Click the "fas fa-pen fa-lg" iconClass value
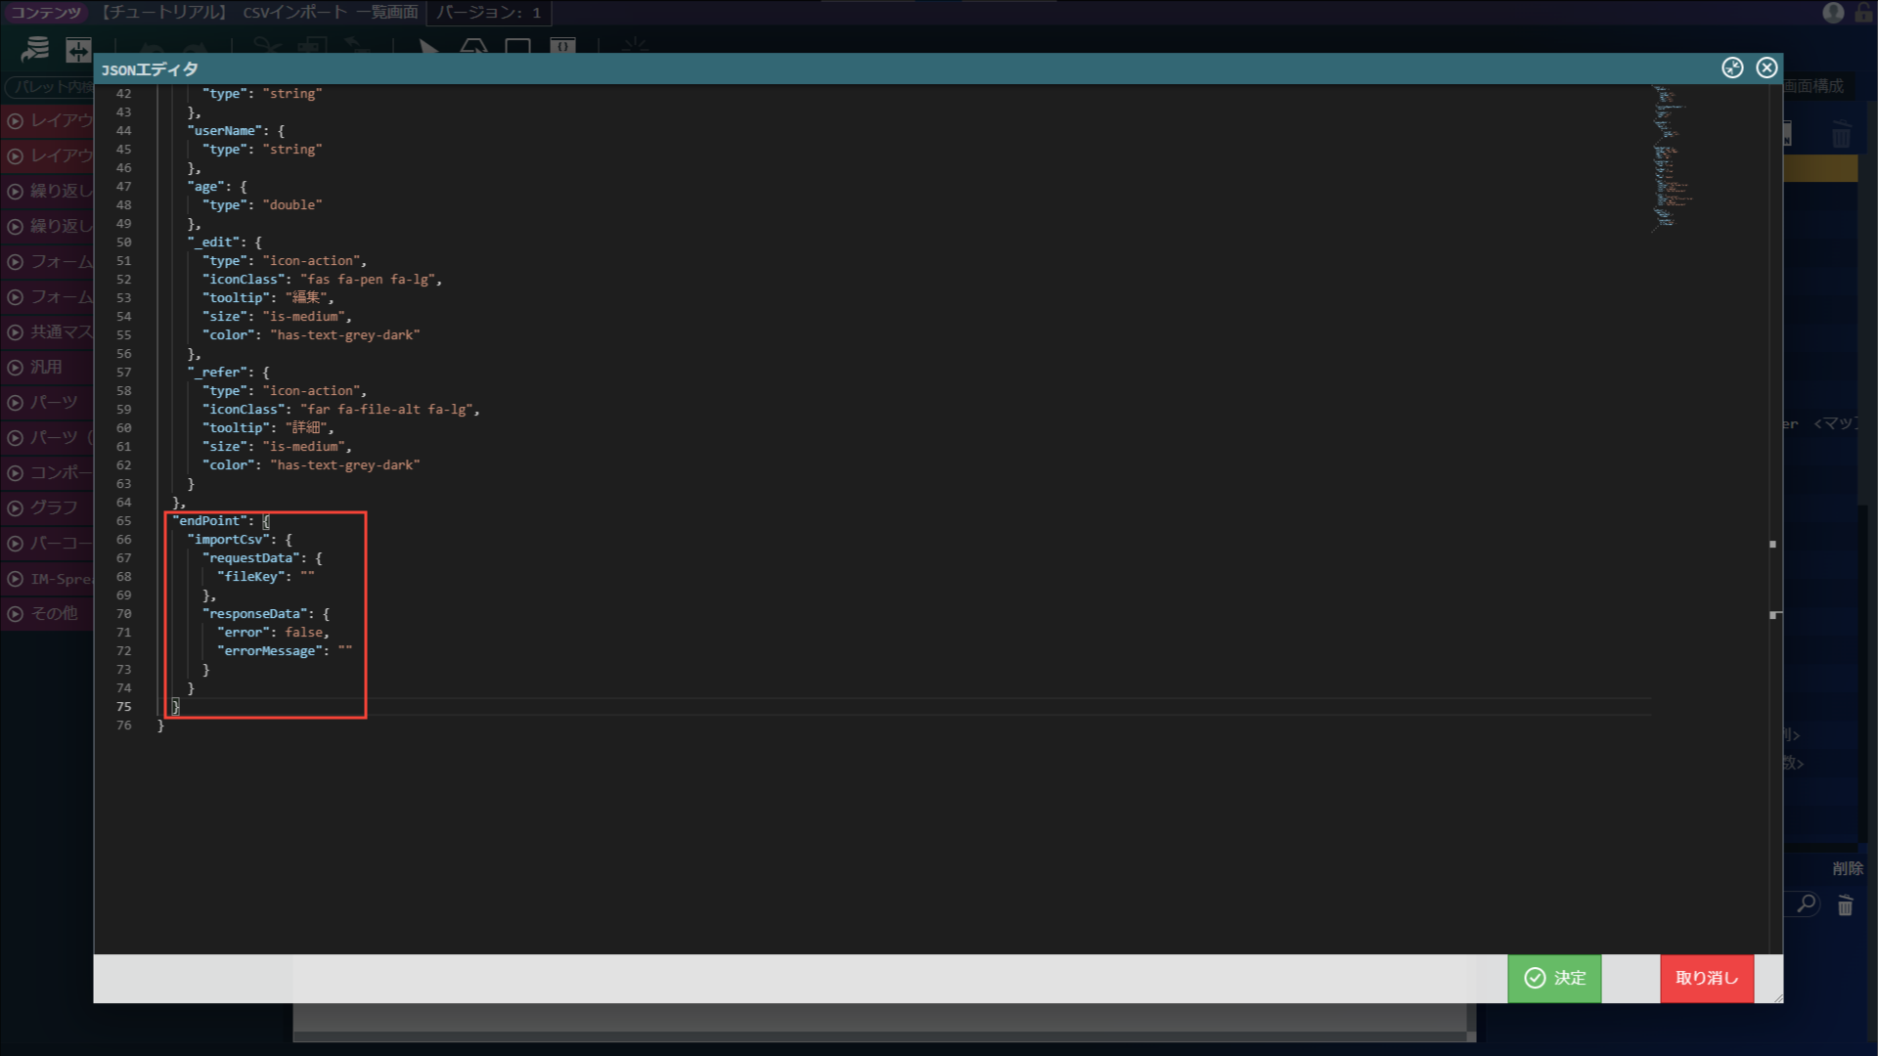Screen dimensions: 1878x1056 pyautogui.click(x=367, y=279)
